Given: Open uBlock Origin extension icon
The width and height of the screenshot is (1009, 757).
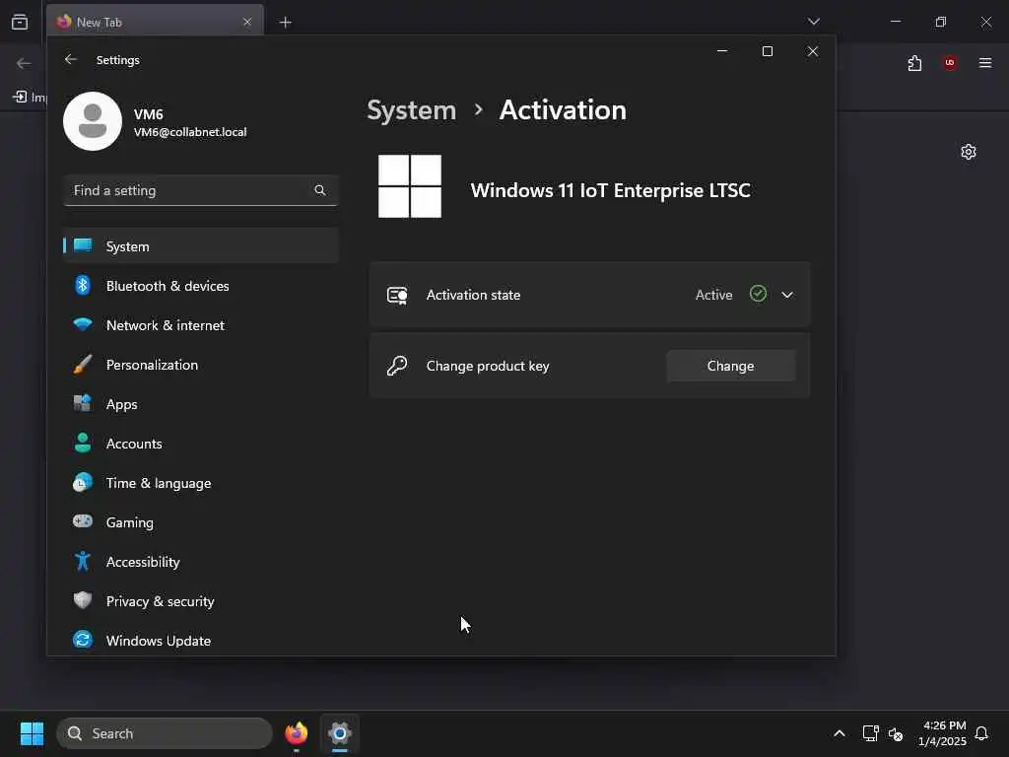Looking at the screenshot, I should tap(950, 62).
